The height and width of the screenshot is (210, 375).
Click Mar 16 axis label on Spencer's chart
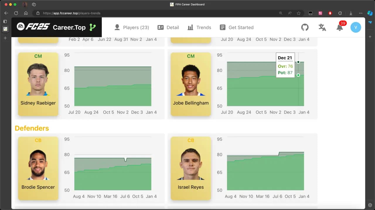point(110,197)
